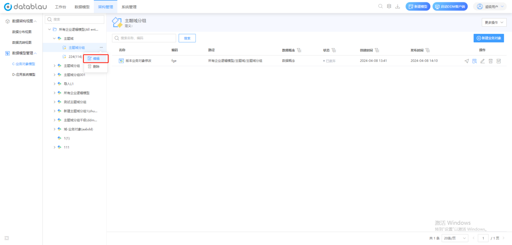Viewport: 512px width, 245px height.
Task: Click the business object icon beside 版本业务对象修改
Action: coord(121,61)
